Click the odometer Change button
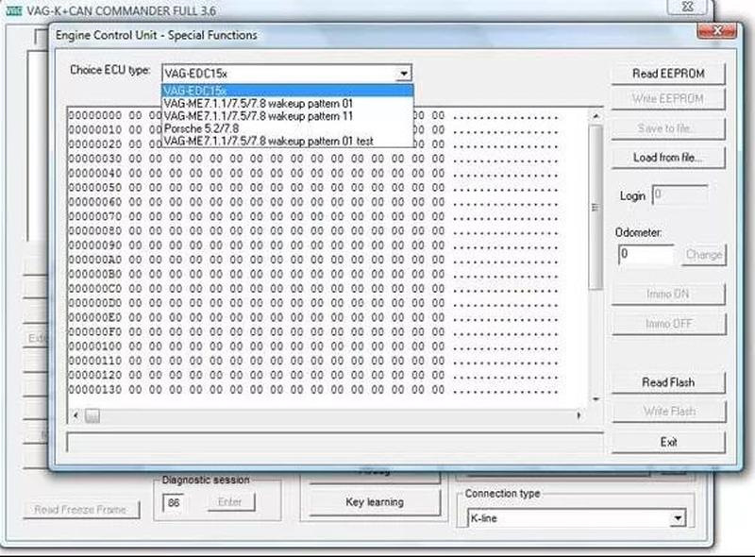 (x=704, y=254)
